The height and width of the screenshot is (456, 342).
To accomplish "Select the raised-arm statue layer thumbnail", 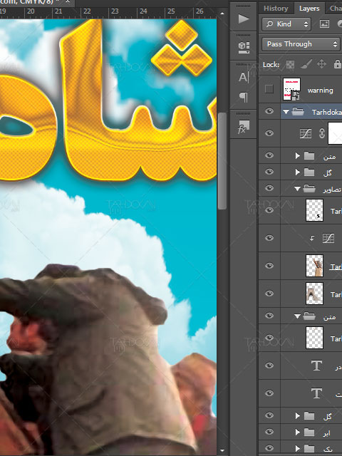I will pos(314,266).
